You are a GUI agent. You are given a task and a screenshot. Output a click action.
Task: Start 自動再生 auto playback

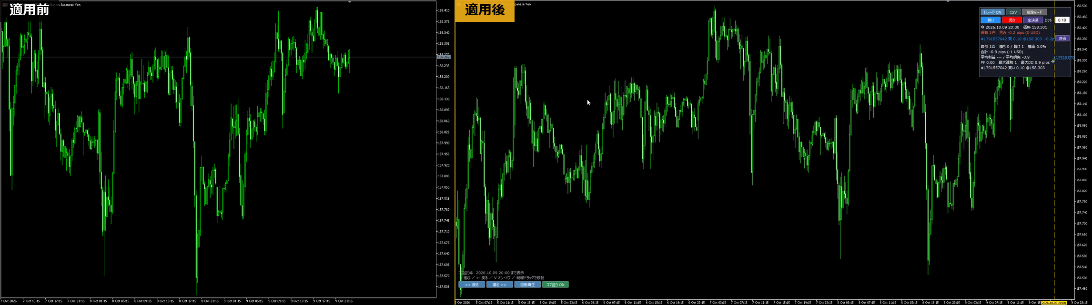tap(527, 285)
